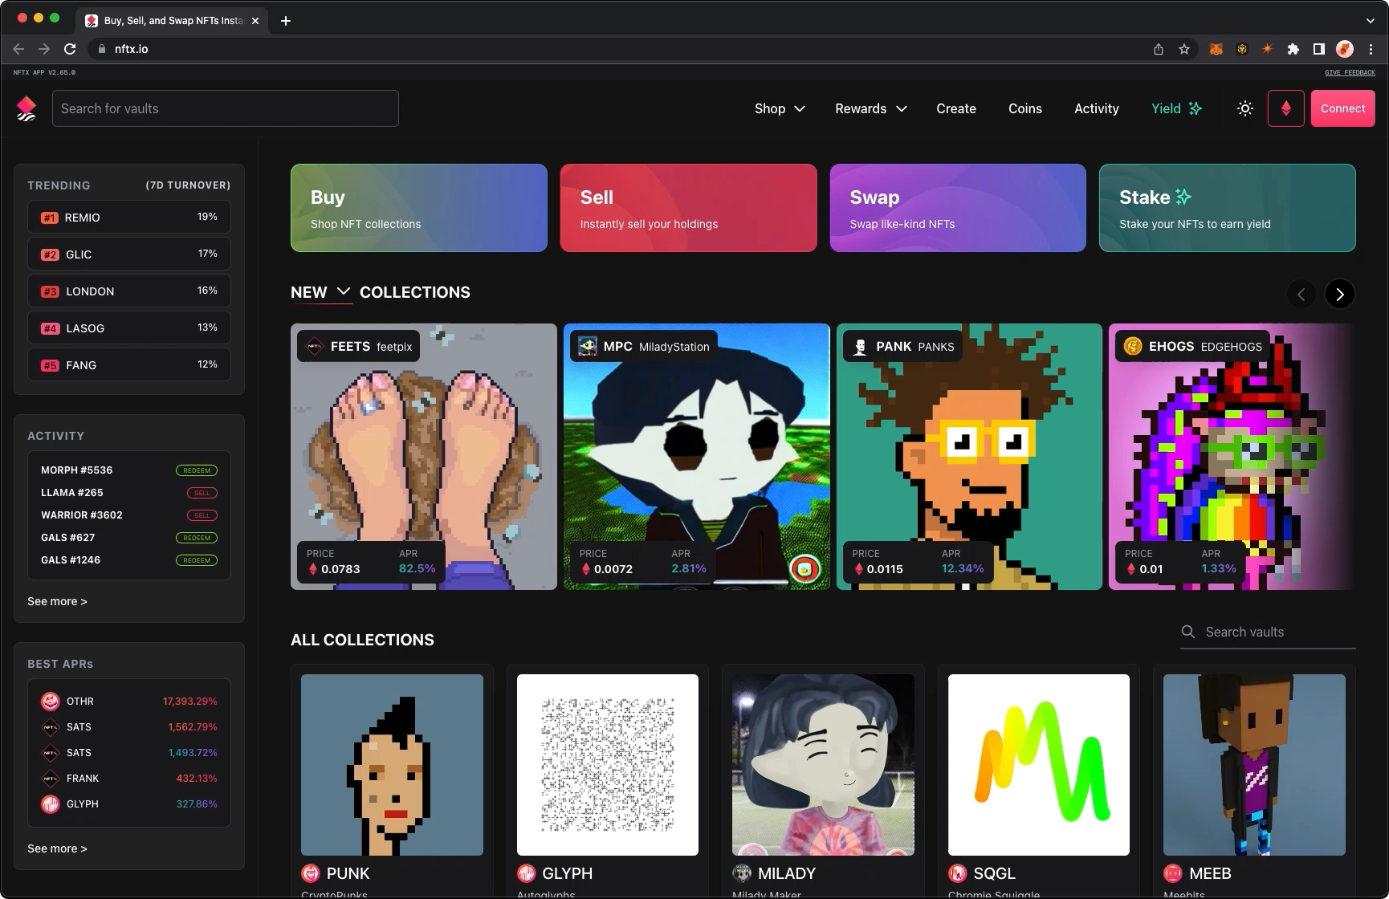Viewport: 1389px width, 899px height.
Task: Click the Connect wallet button
Action: pos(1342,108)
